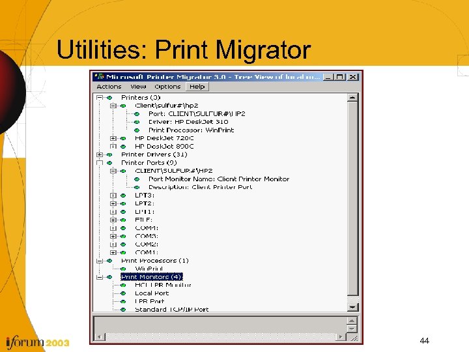Screen dimensions: 469x352
Task: Click the green icon beside COM3:
Action: (123, 236)
